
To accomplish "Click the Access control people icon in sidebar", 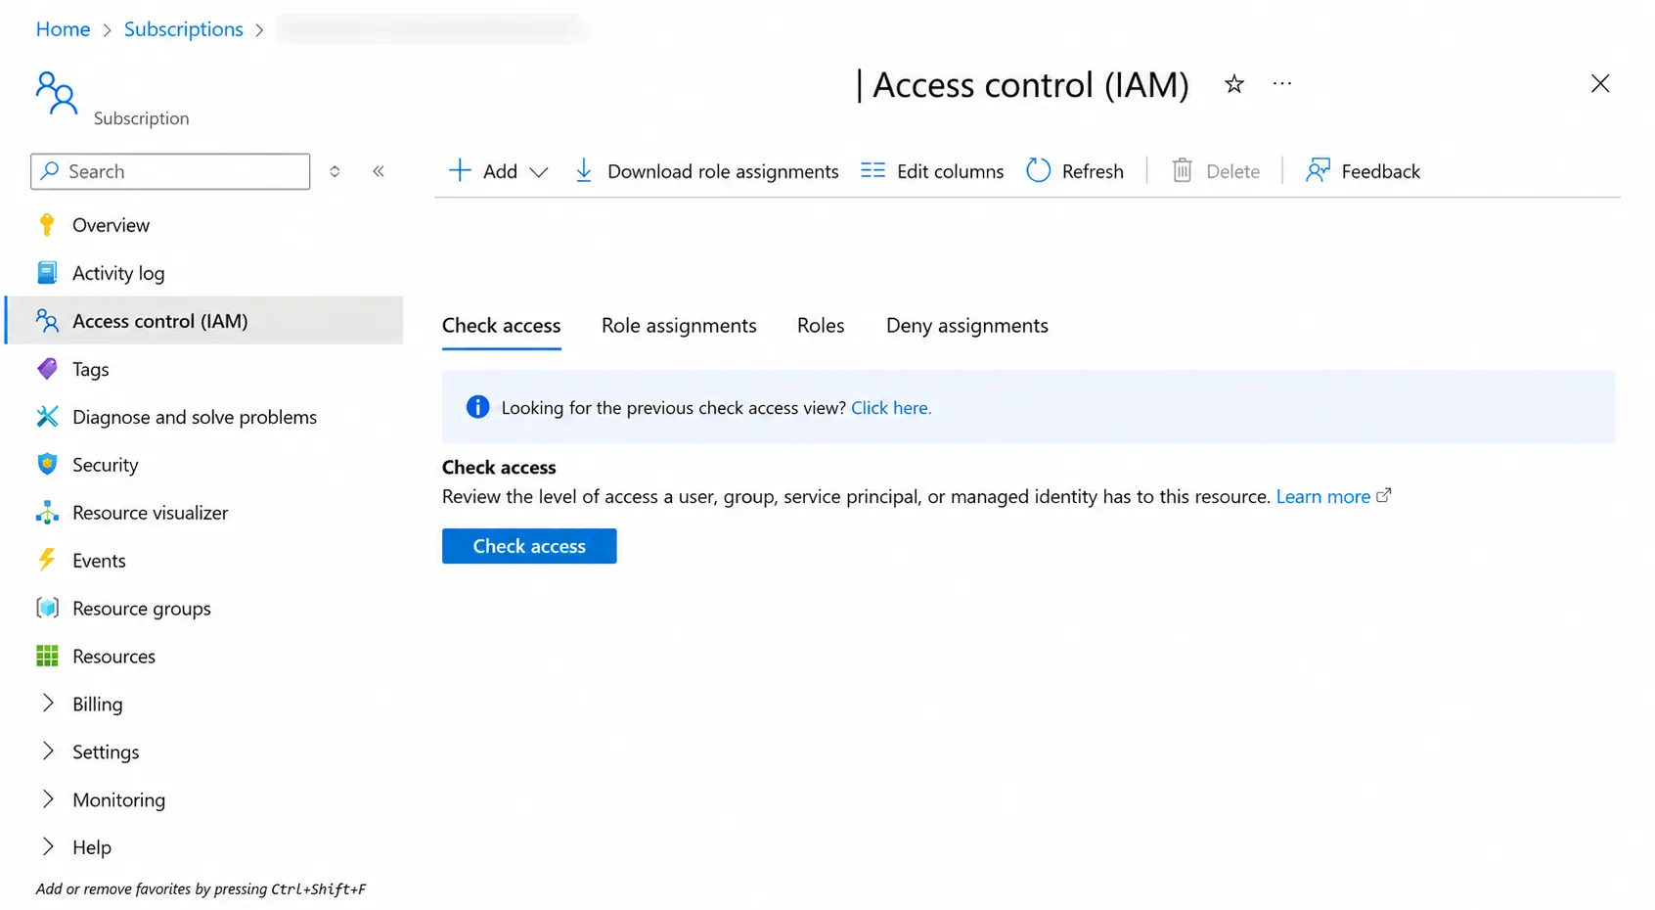I will tap(47, 321).
